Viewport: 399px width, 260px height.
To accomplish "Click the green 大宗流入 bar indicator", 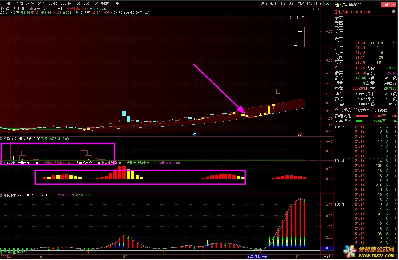I will coord(359,121).
